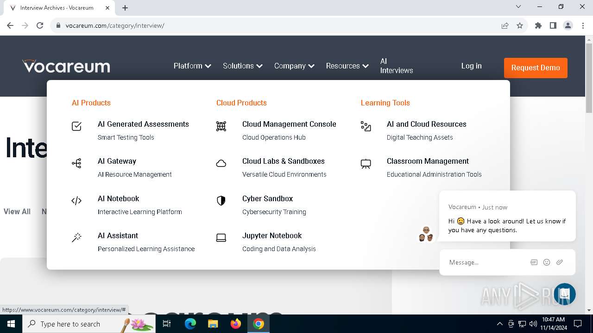The image size is (593, 333).
Task: Click the AI Assistant magic wand icon
Action: (x=76, y=238)
